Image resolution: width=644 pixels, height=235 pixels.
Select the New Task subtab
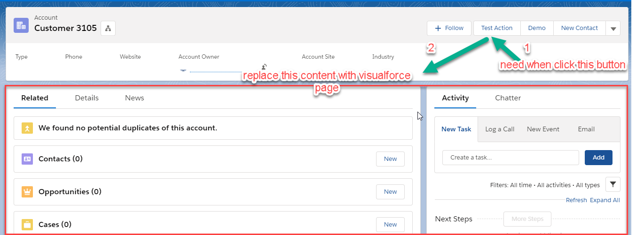456,129
